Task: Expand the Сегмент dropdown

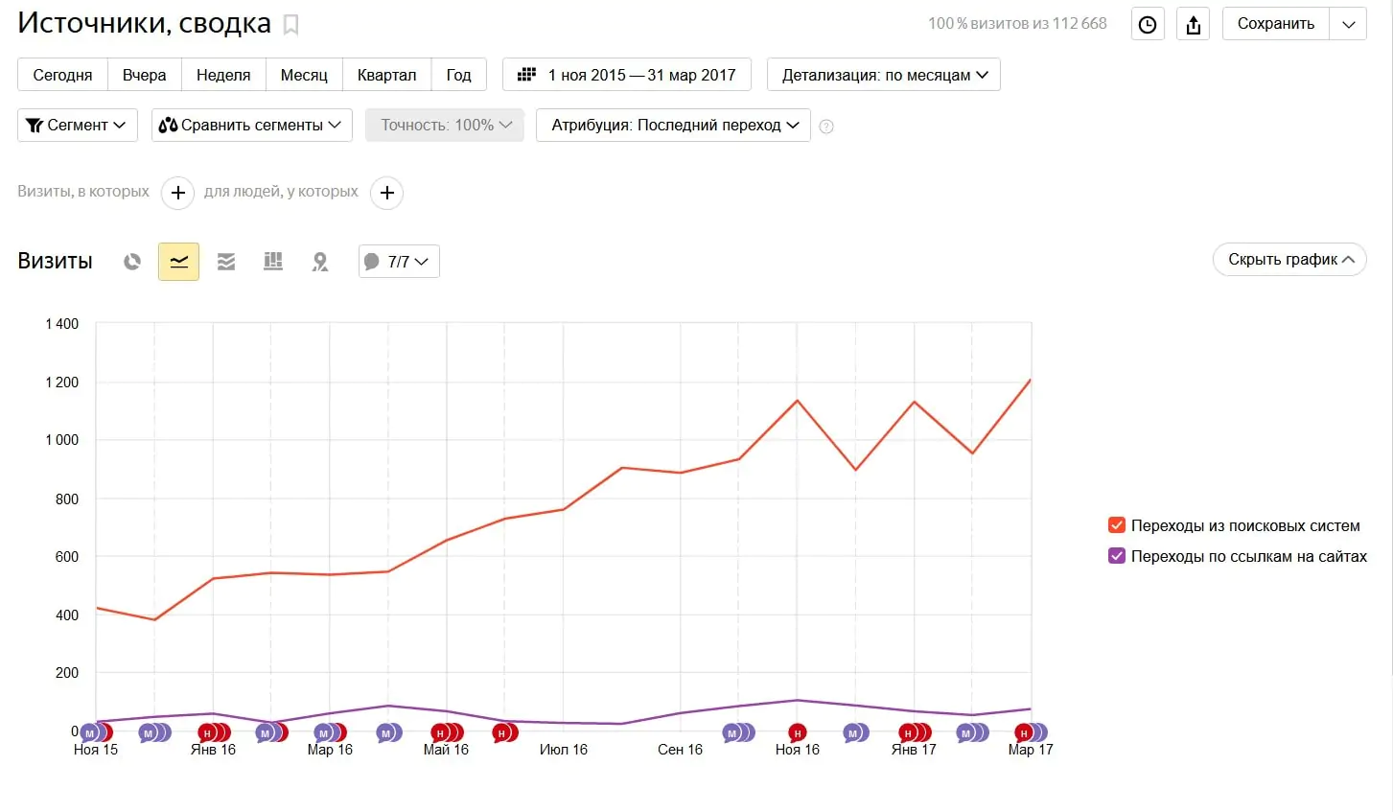Action: pos(78,126)
